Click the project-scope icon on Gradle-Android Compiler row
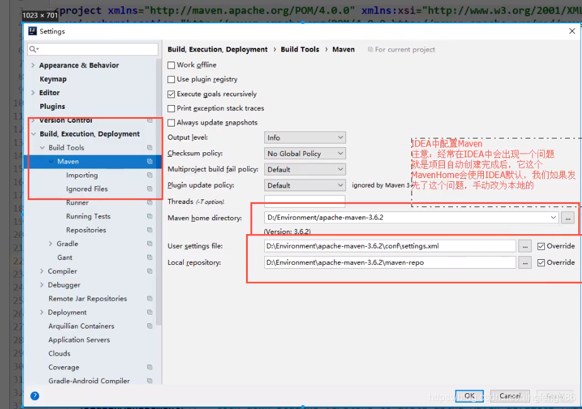Viewport: 582px width, 409px height. (x=150, y=381)
